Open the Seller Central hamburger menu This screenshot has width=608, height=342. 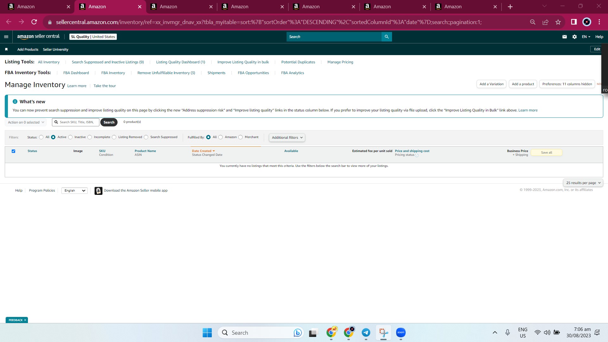pos(6,37)
